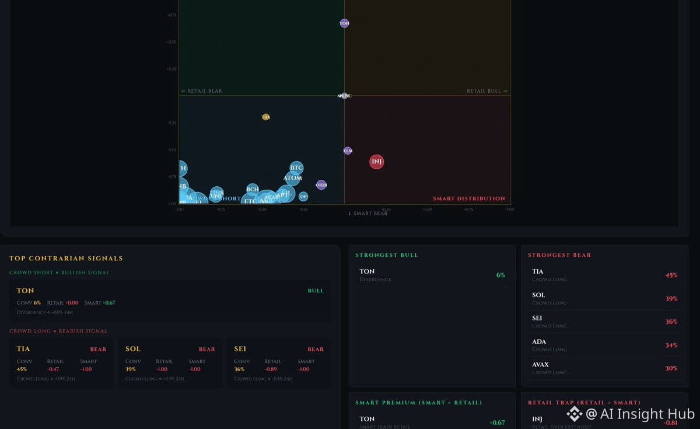700x429 pixels.
Task: Open the TIA bearish signal card
Action: pos(61,363)
